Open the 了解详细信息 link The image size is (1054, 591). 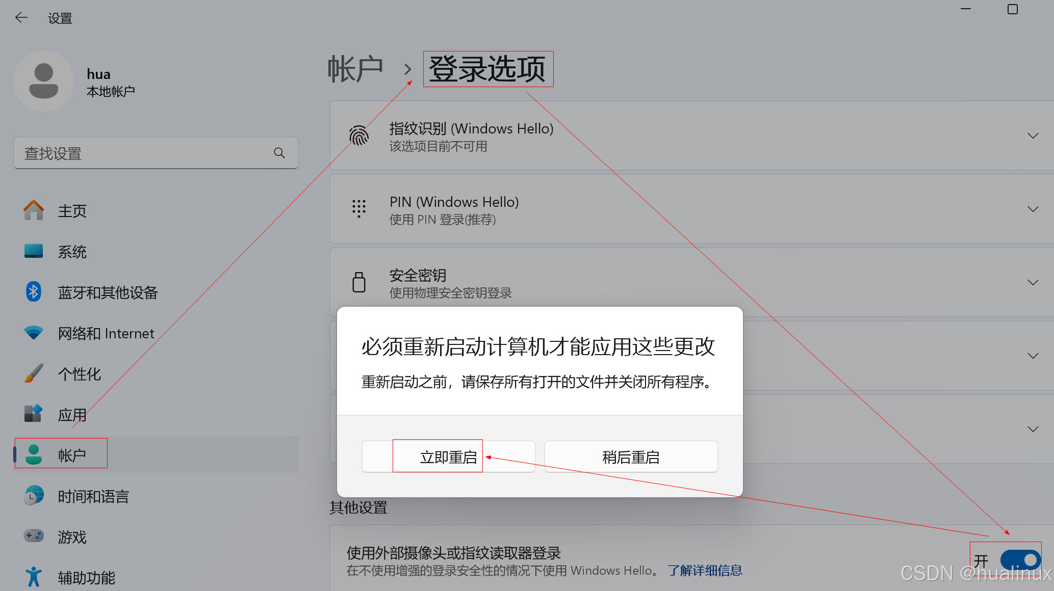point(705,571)
